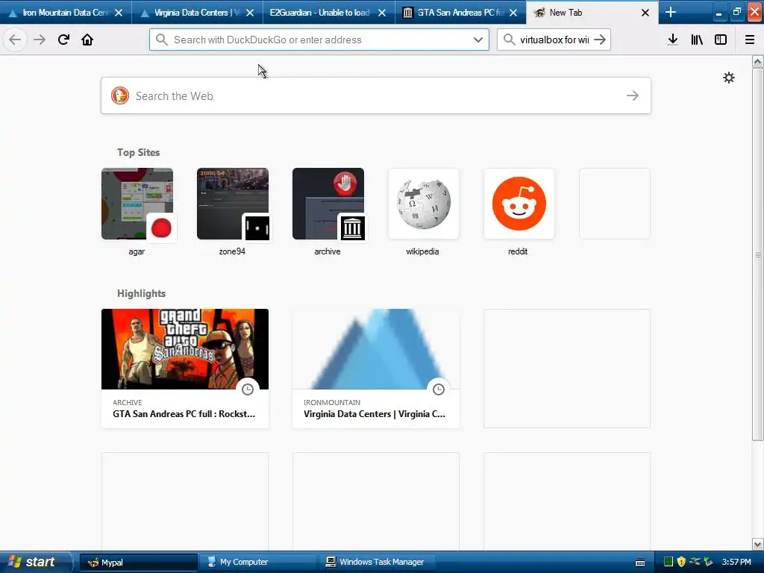Select Mypal in the taskbar
The image size is (764, 573).
click(138, 563)
